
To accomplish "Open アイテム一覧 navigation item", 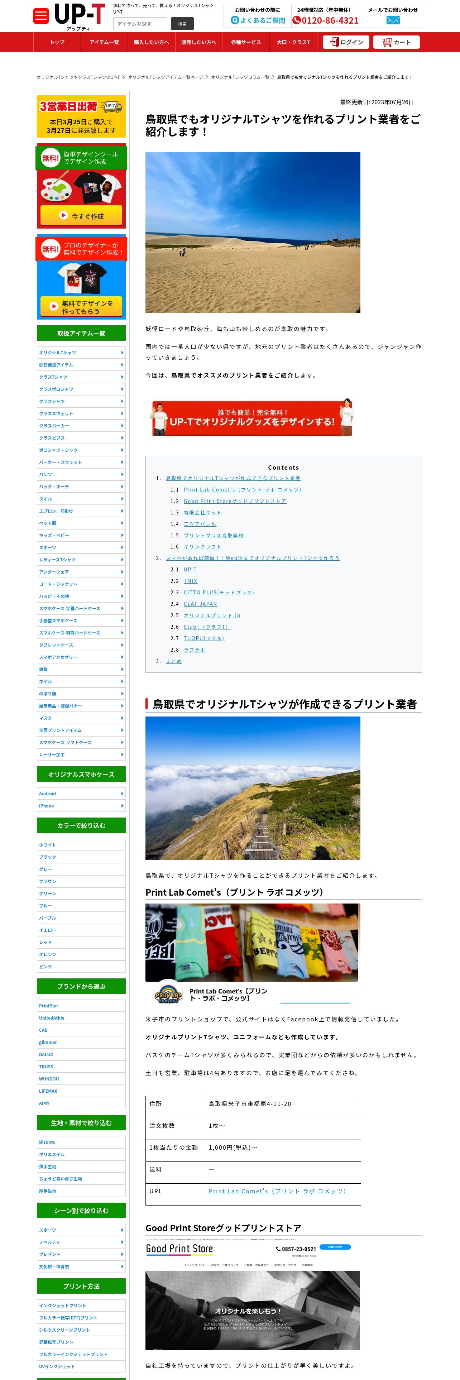I will (104, 42).
